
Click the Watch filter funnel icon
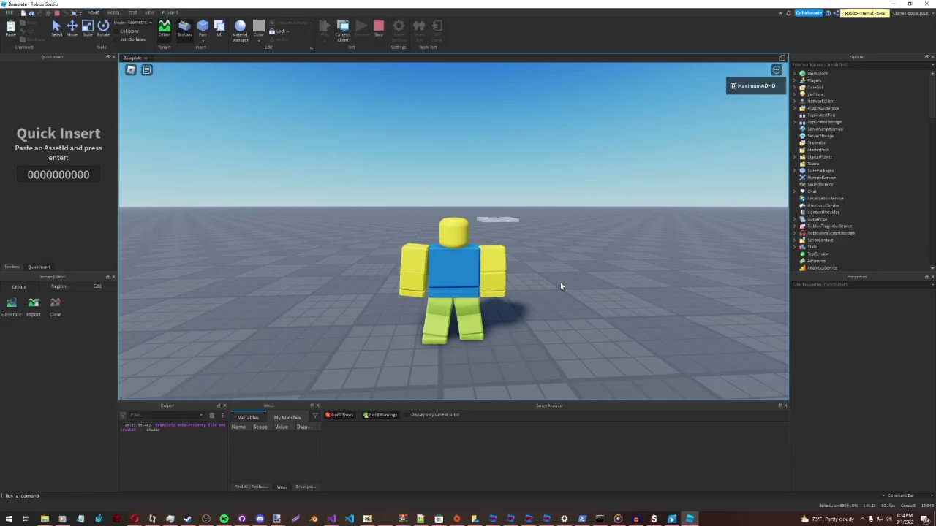pyautogui.click(x=315, y=416)
